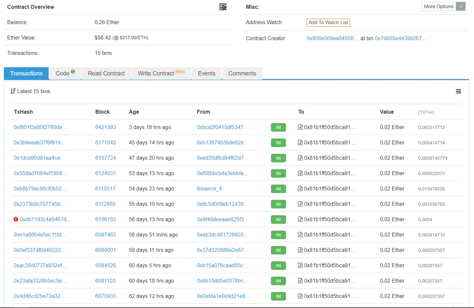The image size is (474, 308).
Task: Open transaction hash 0x2373b8c7077a5b
Action: coord(39,204)
